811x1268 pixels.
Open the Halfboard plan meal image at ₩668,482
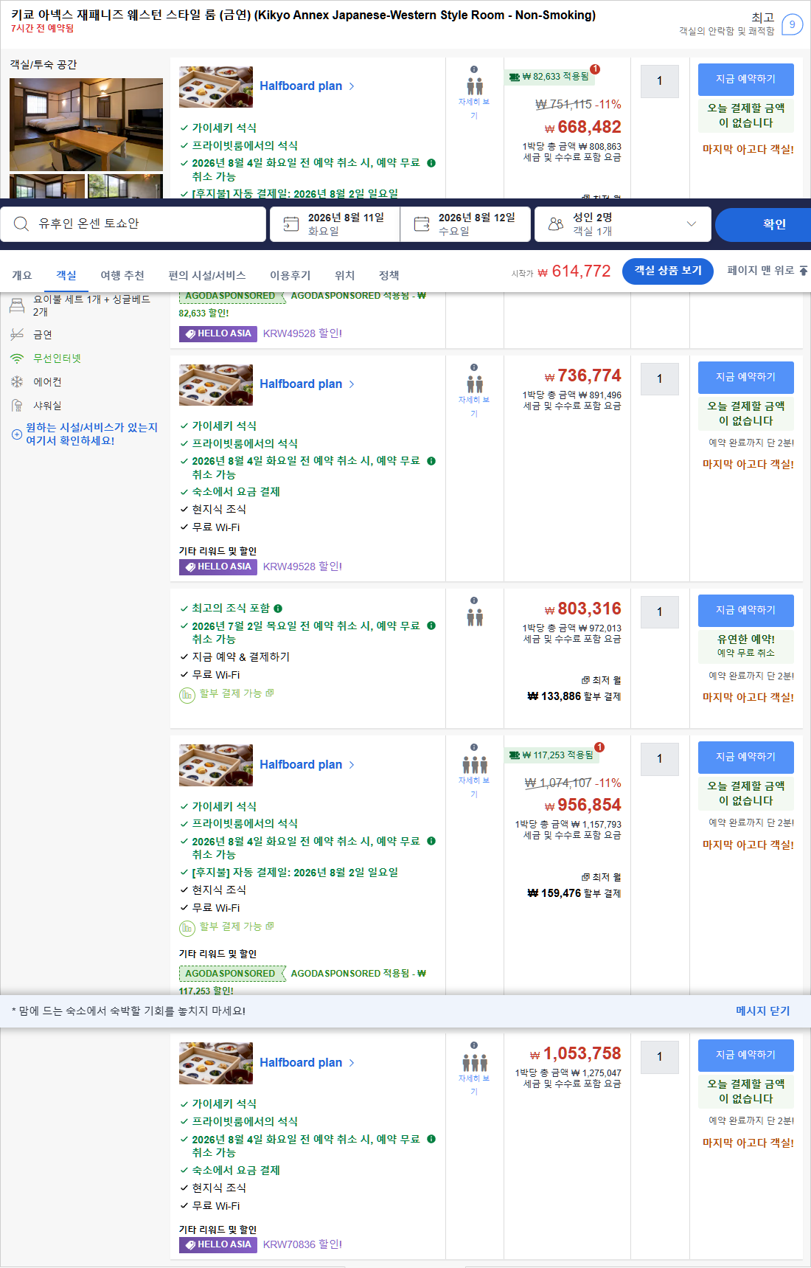click(x=216, y=87)
